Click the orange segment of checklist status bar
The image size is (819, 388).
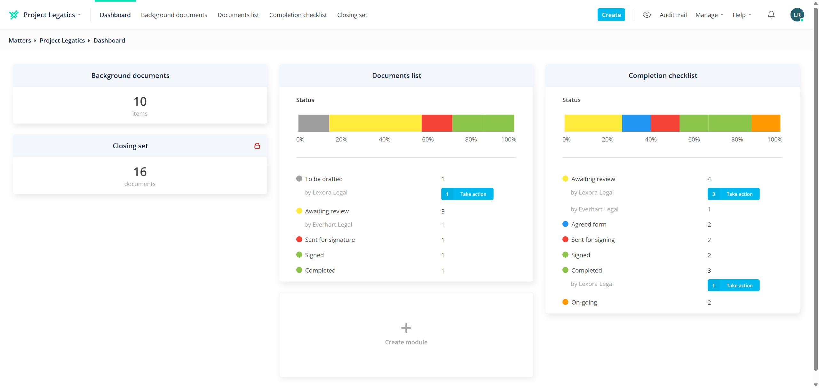(x=766, y=123)
